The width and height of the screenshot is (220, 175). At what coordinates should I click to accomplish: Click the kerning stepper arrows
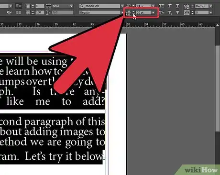point(192,6)
